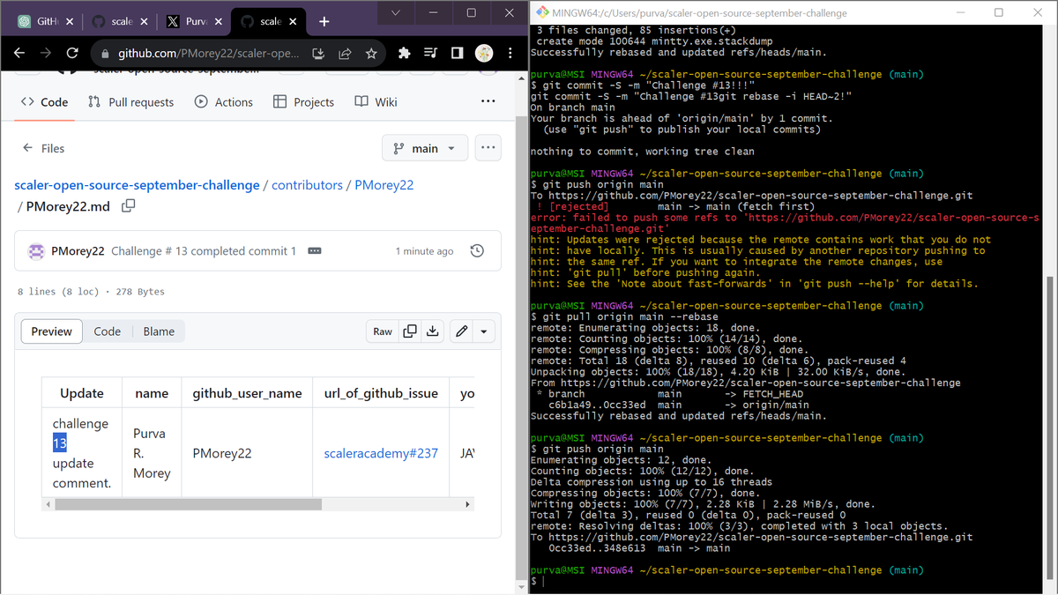Click the 'github_user_name' table header

click(247, 393)
